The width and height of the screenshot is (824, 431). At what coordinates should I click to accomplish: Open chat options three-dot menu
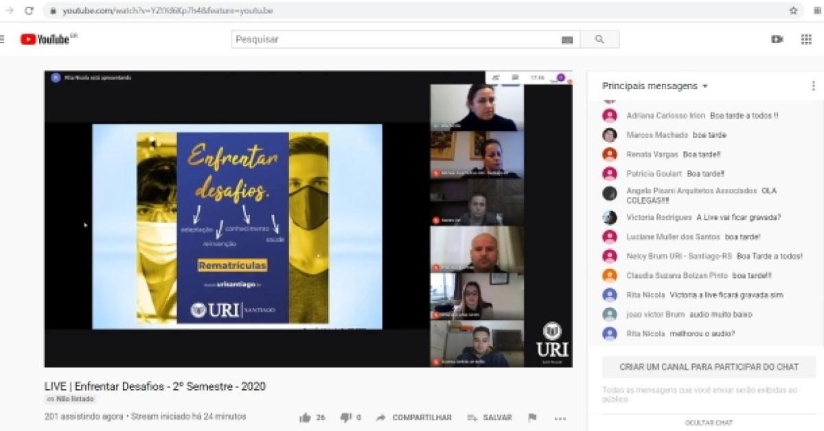coord(813,86)
